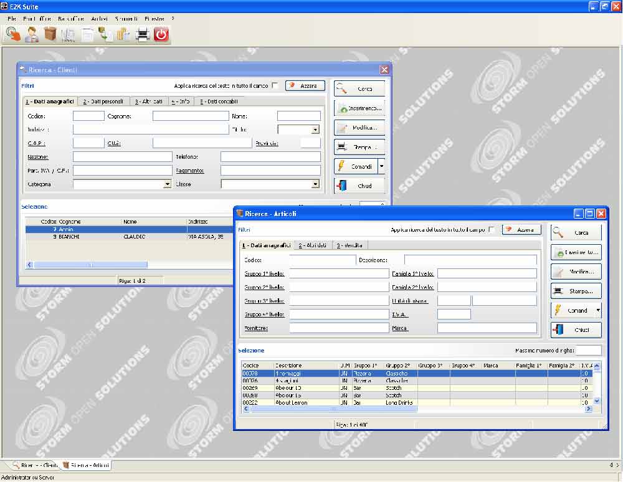Screen dimensions: 623x482
Task: Expand Comandi arrow in Articoli window
Action: point(598,310)
